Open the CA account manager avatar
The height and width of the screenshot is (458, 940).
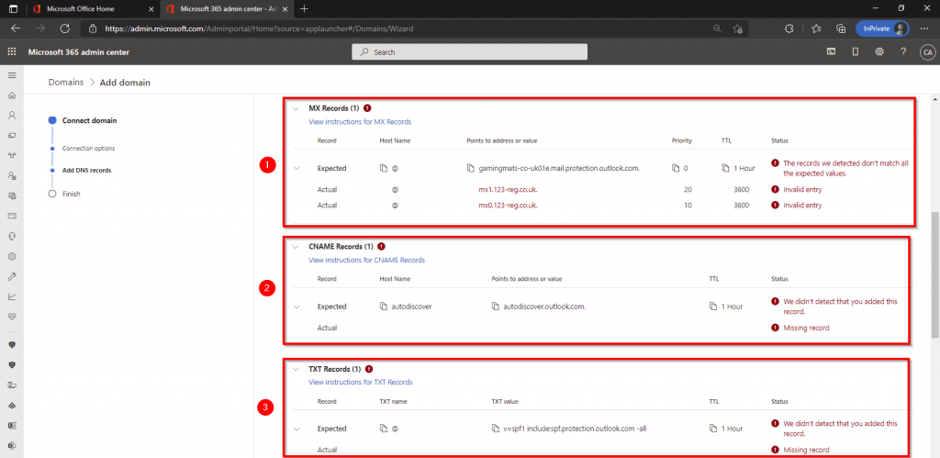pyautogui.click(x=927, y=52)
